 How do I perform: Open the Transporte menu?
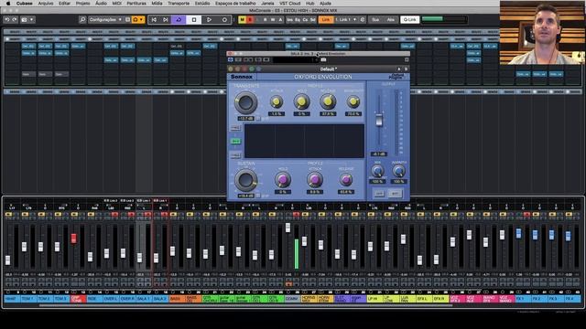179,4
